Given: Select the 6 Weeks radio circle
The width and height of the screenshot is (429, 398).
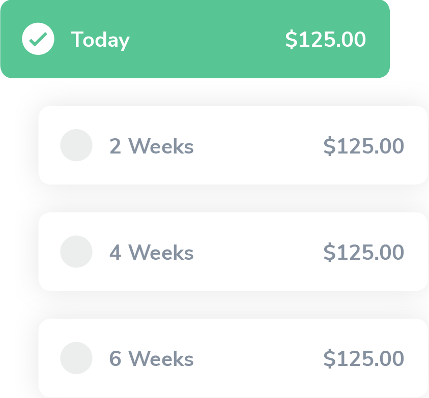Looking at the screenshot, I should point(76,358).
